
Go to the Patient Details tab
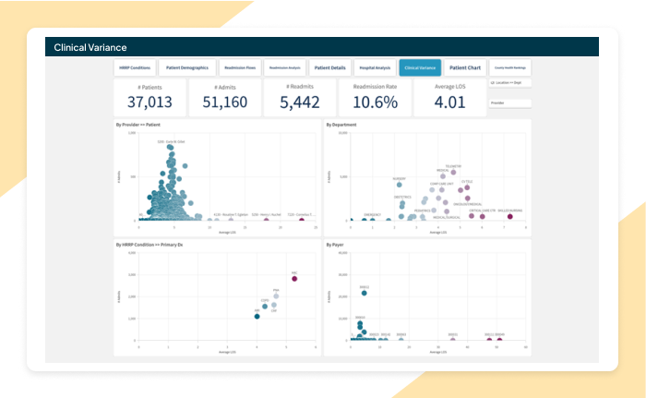coord(329,67)
